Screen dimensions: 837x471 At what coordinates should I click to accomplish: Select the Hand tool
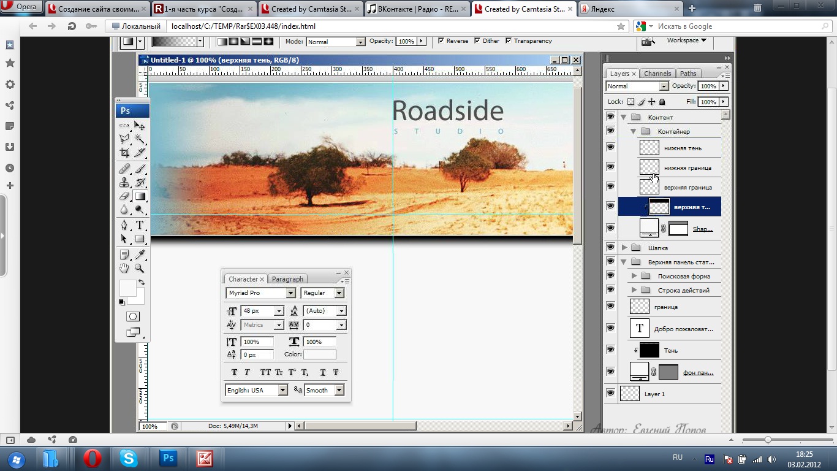(124, 269)
